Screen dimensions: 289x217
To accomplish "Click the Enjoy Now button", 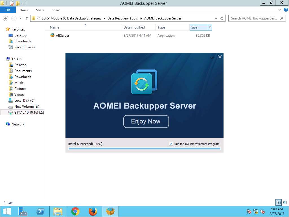I will point(146,121).
